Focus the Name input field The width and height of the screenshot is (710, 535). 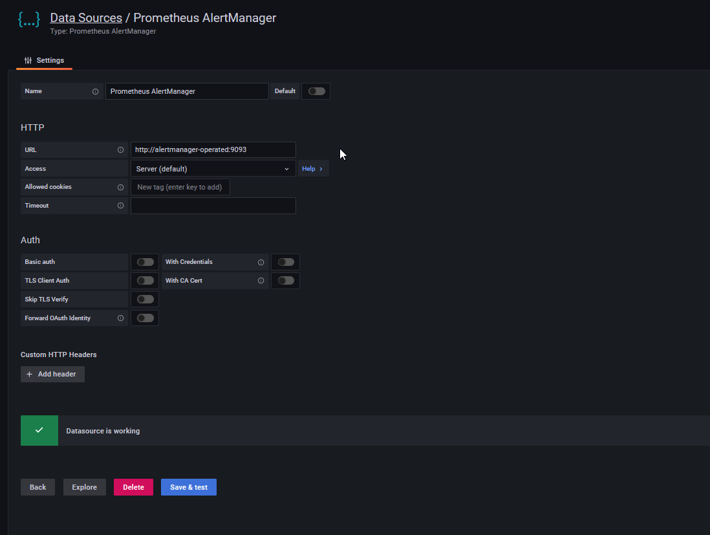click(x=187, y=91)
